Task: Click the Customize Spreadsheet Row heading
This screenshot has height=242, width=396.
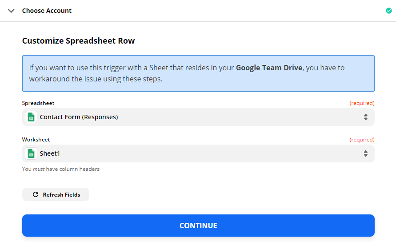Action: (78, 41)
